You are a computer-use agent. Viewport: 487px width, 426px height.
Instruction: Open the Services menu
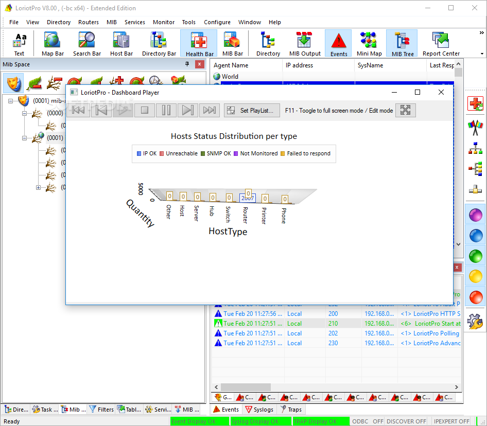tap(135, 22)
